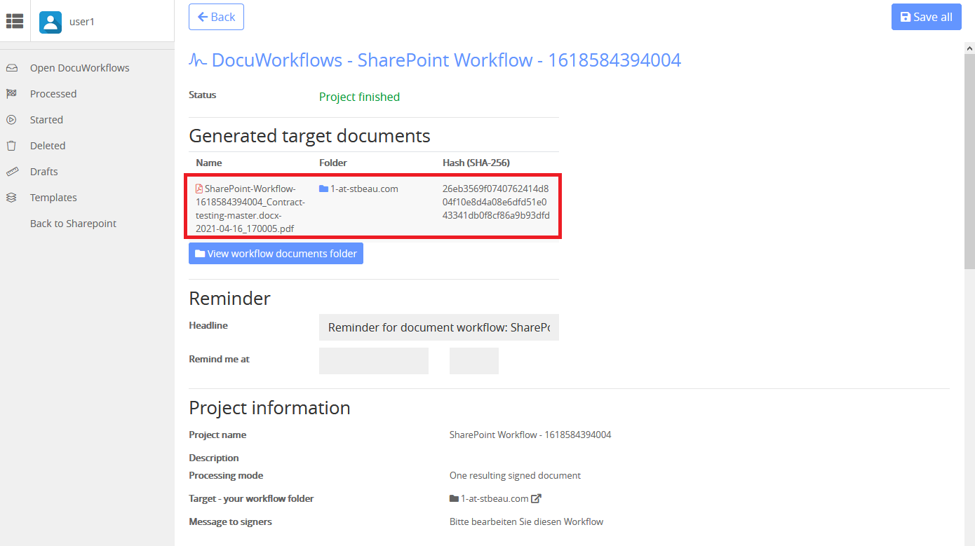Click the Started play icon
Viewport: 975px width, 546px height.
click(x=12, y=119)
